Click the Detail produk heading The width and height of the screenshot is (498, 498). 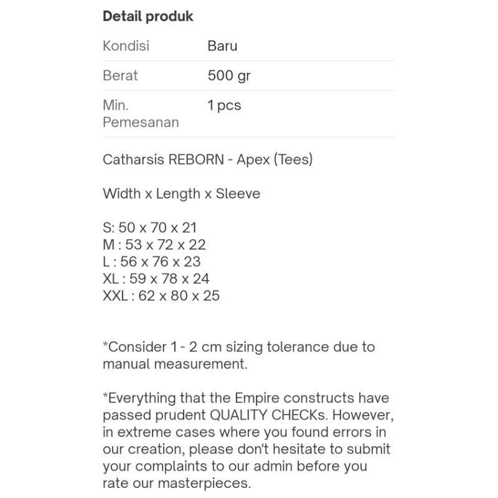(x=148, y=17)
